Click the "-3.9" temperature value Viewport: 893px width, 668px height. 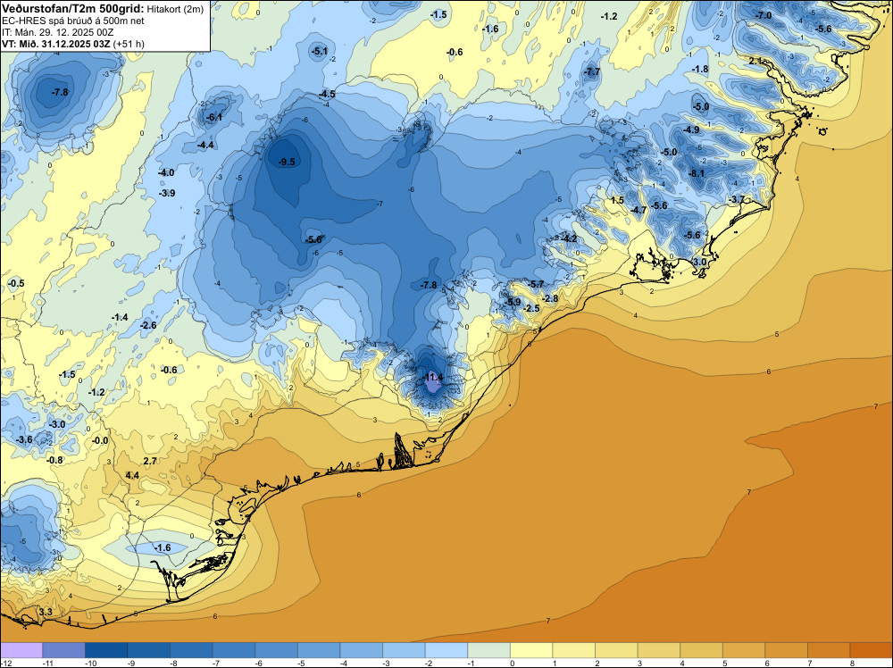pyautogui.click(x=166, y=193)
